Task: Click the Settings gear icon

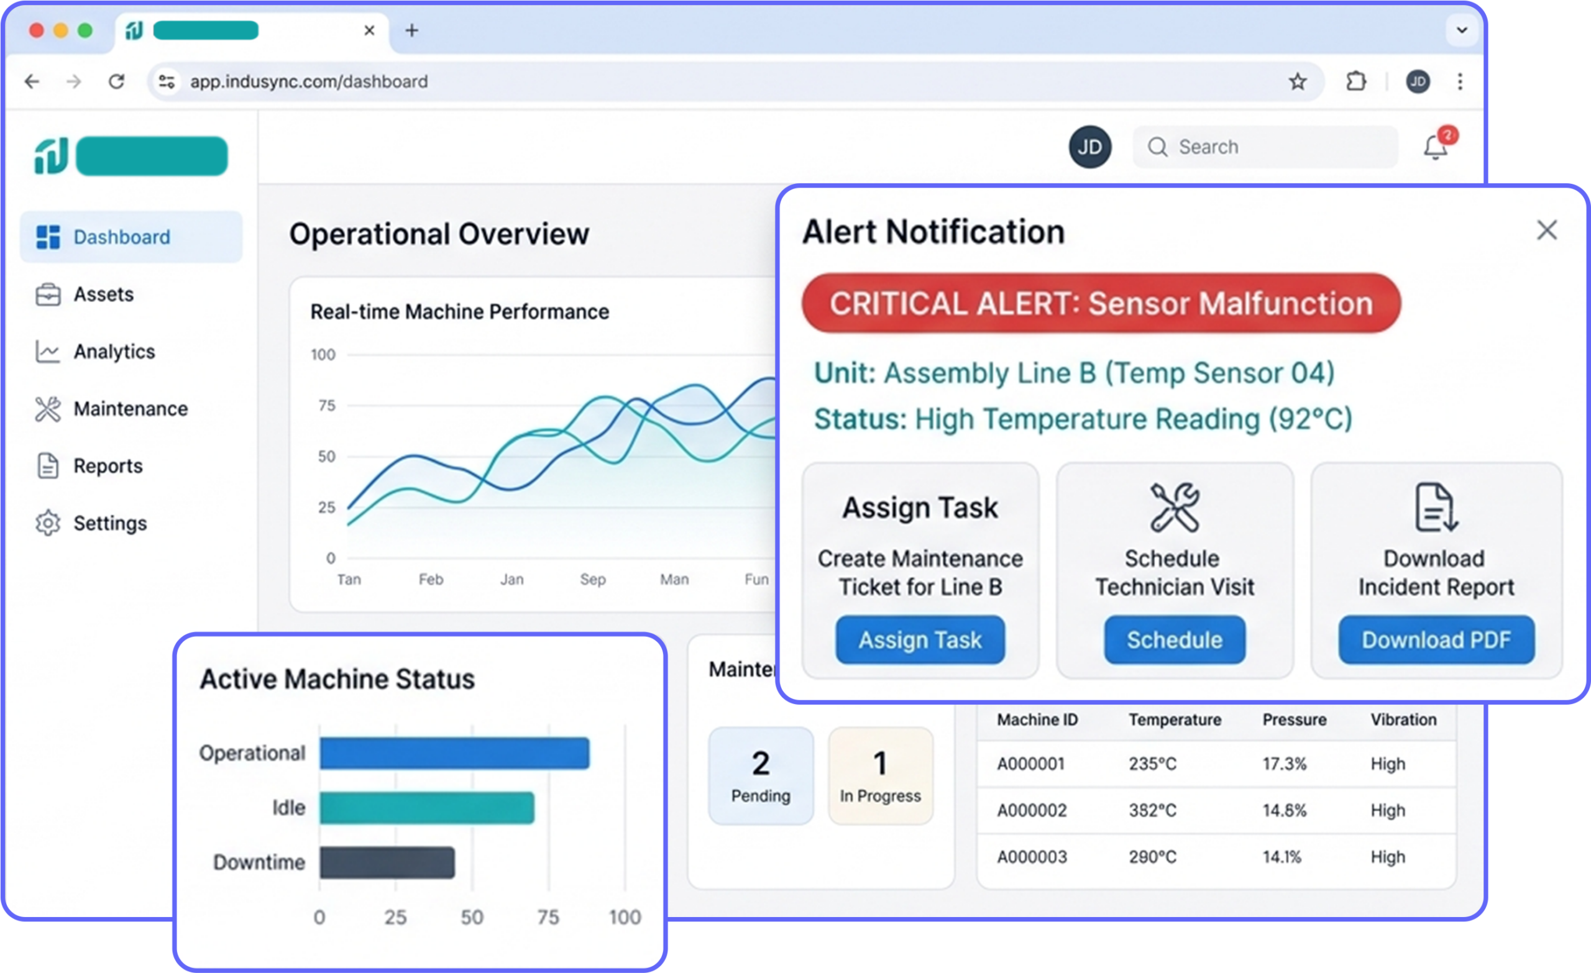Action: [48, 524]
